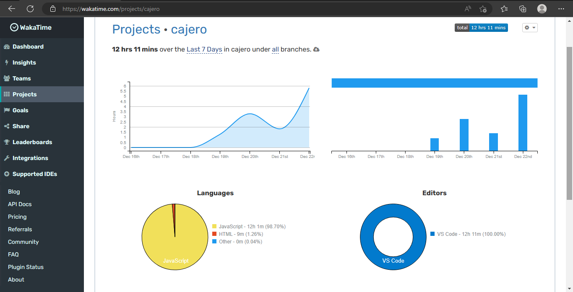573x292 pixels.
Task: Click the Integrations wrench icon
Action: (7, 158)
